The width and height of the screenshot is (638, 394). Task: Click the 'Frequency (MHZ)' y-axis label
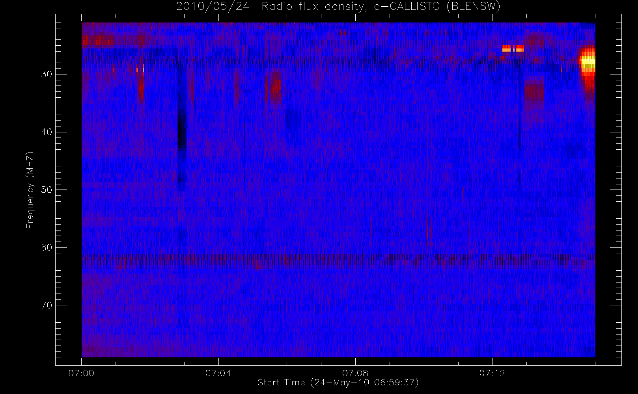(30, 190)
